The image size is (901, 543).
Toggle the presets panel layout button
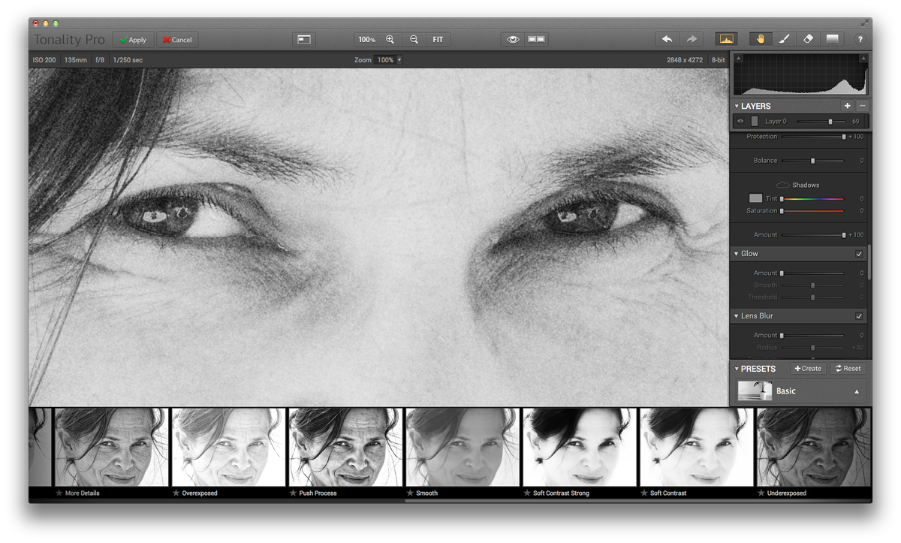304,39
